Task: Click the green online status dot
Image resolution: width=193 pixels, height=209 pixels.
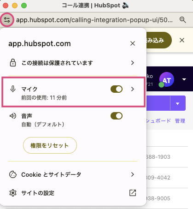Action: pos(161,85)
